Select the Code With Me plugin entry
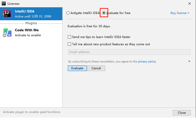 tap(31, 32)
